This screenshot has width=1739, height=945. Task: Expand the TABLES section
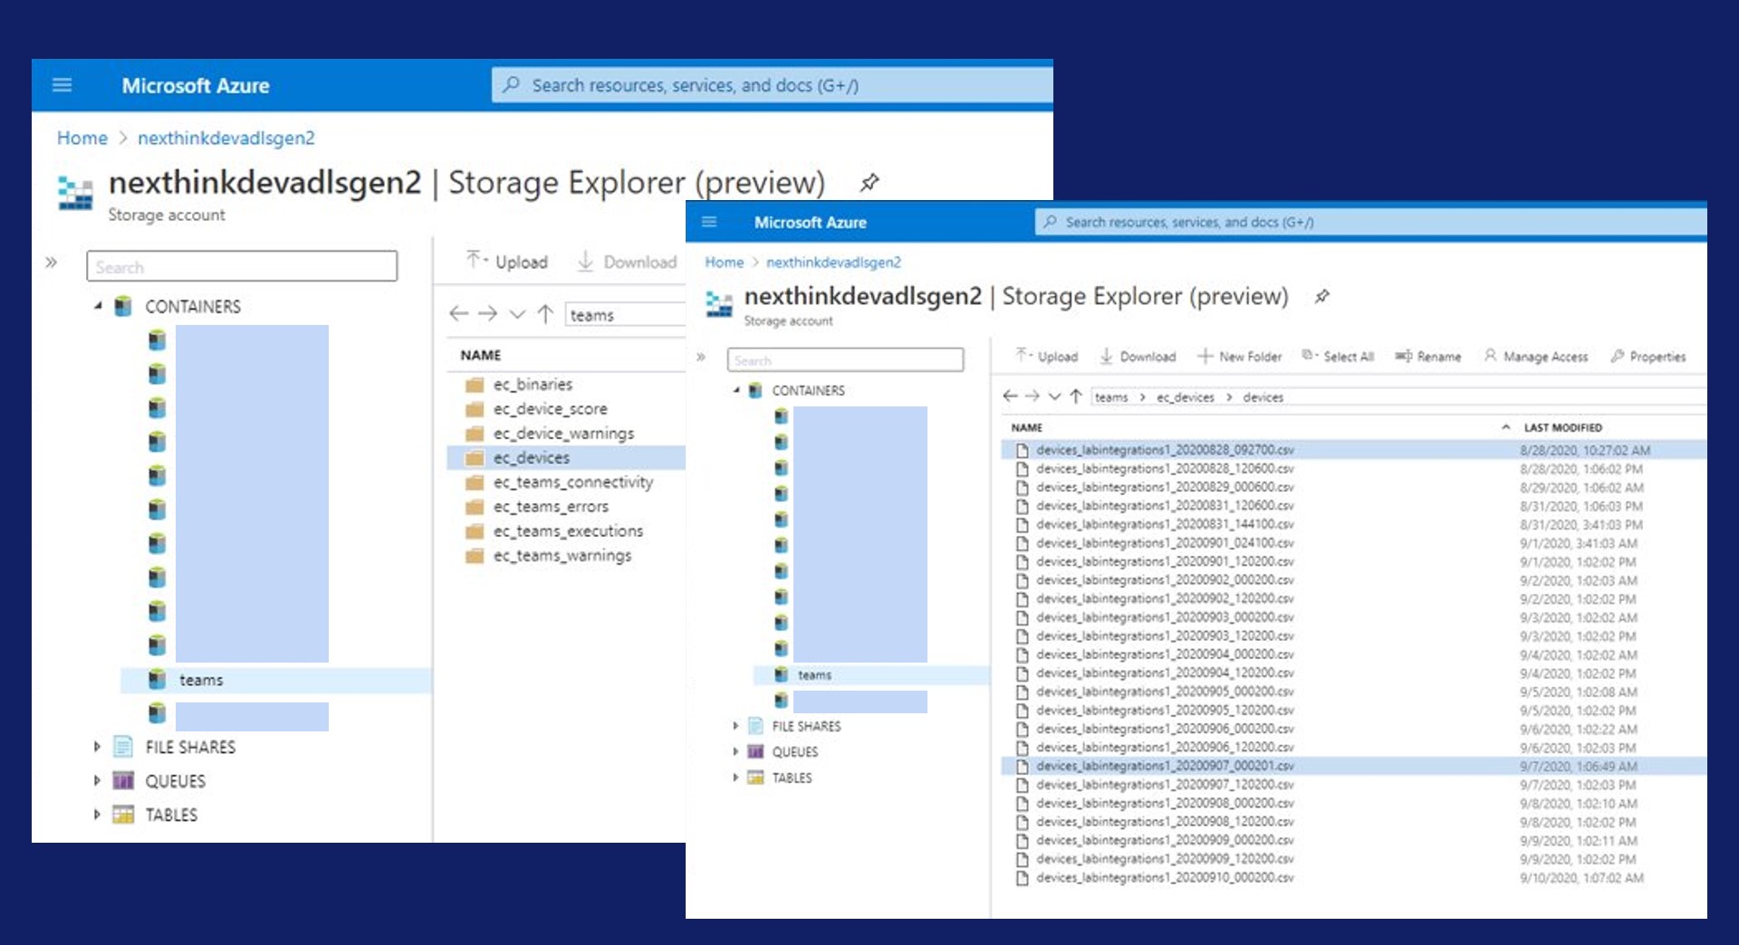(x=735, y=778)
